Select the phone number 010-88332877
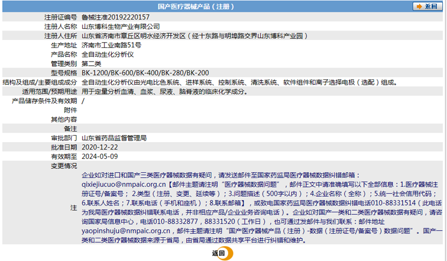Image resolution: width=447 pixels, height=261 pixels. 175,222
